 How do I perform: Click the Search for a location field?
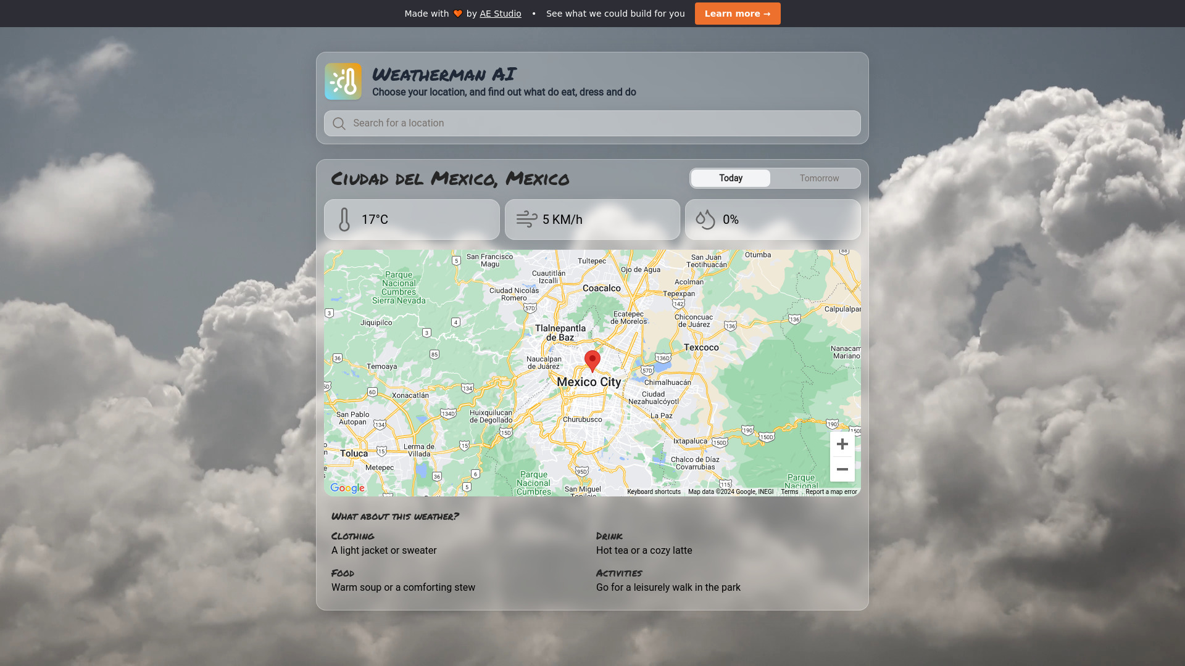(592, 123)
